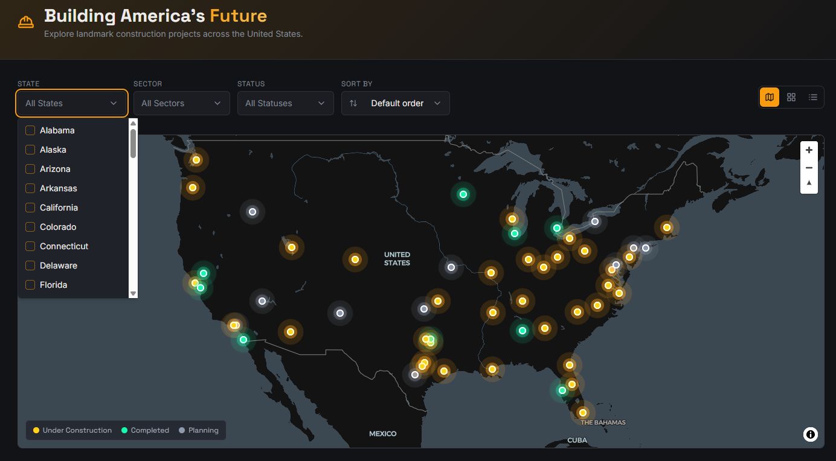Zoom out on the map
836x461 pixels.
809,168
